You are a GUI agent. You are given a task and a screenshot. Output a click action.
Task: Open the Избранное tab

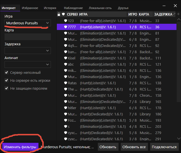point(30,8)
